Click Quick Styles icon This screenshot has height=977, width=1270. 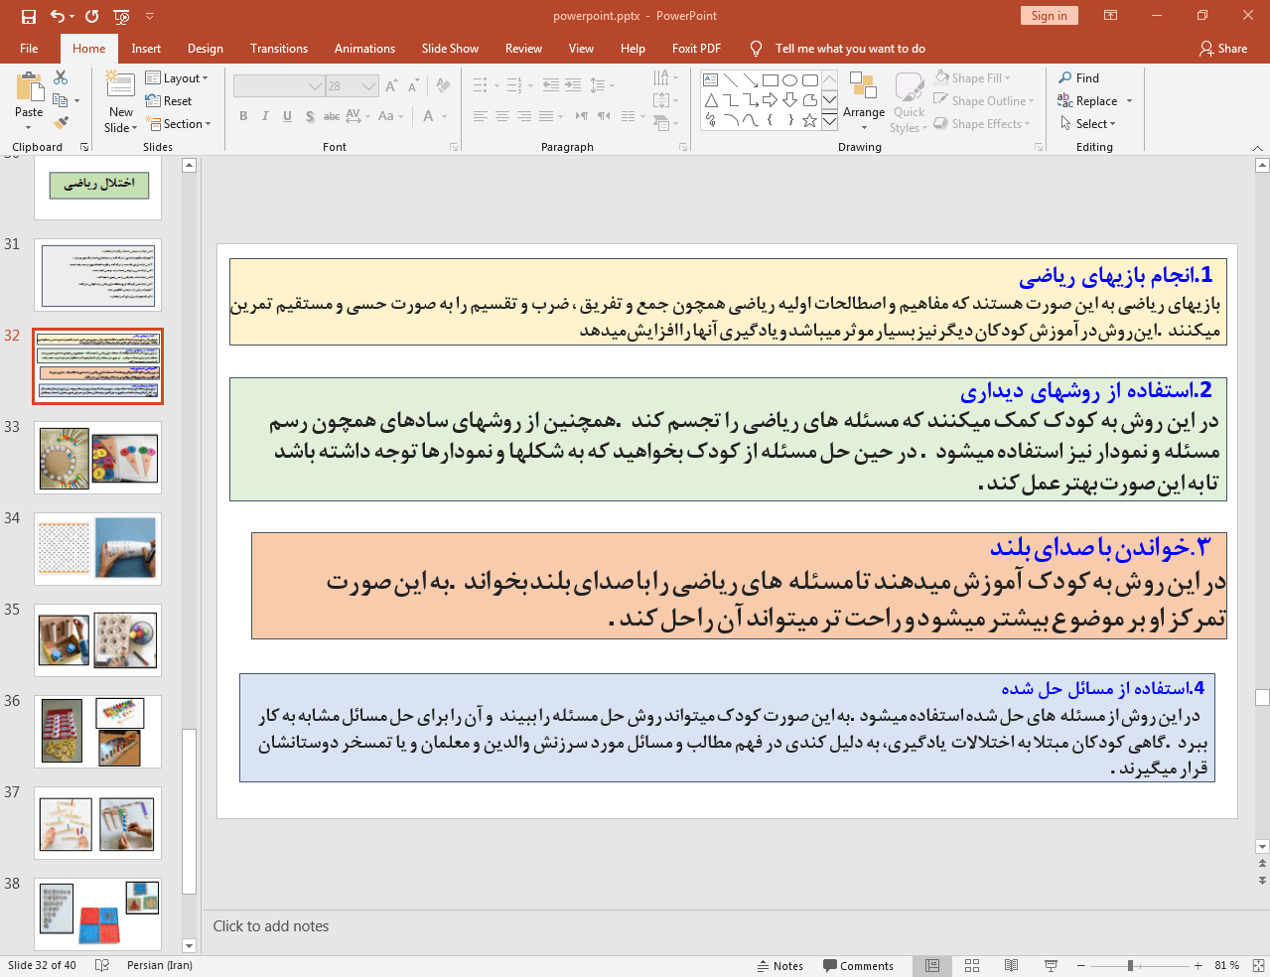coord(909,86)
